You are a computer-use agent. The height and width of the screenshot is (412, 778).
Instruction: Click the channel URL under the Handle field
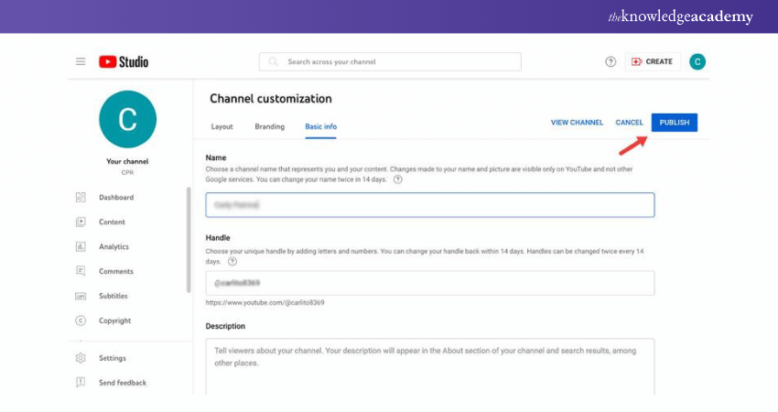tap(265, 302)
